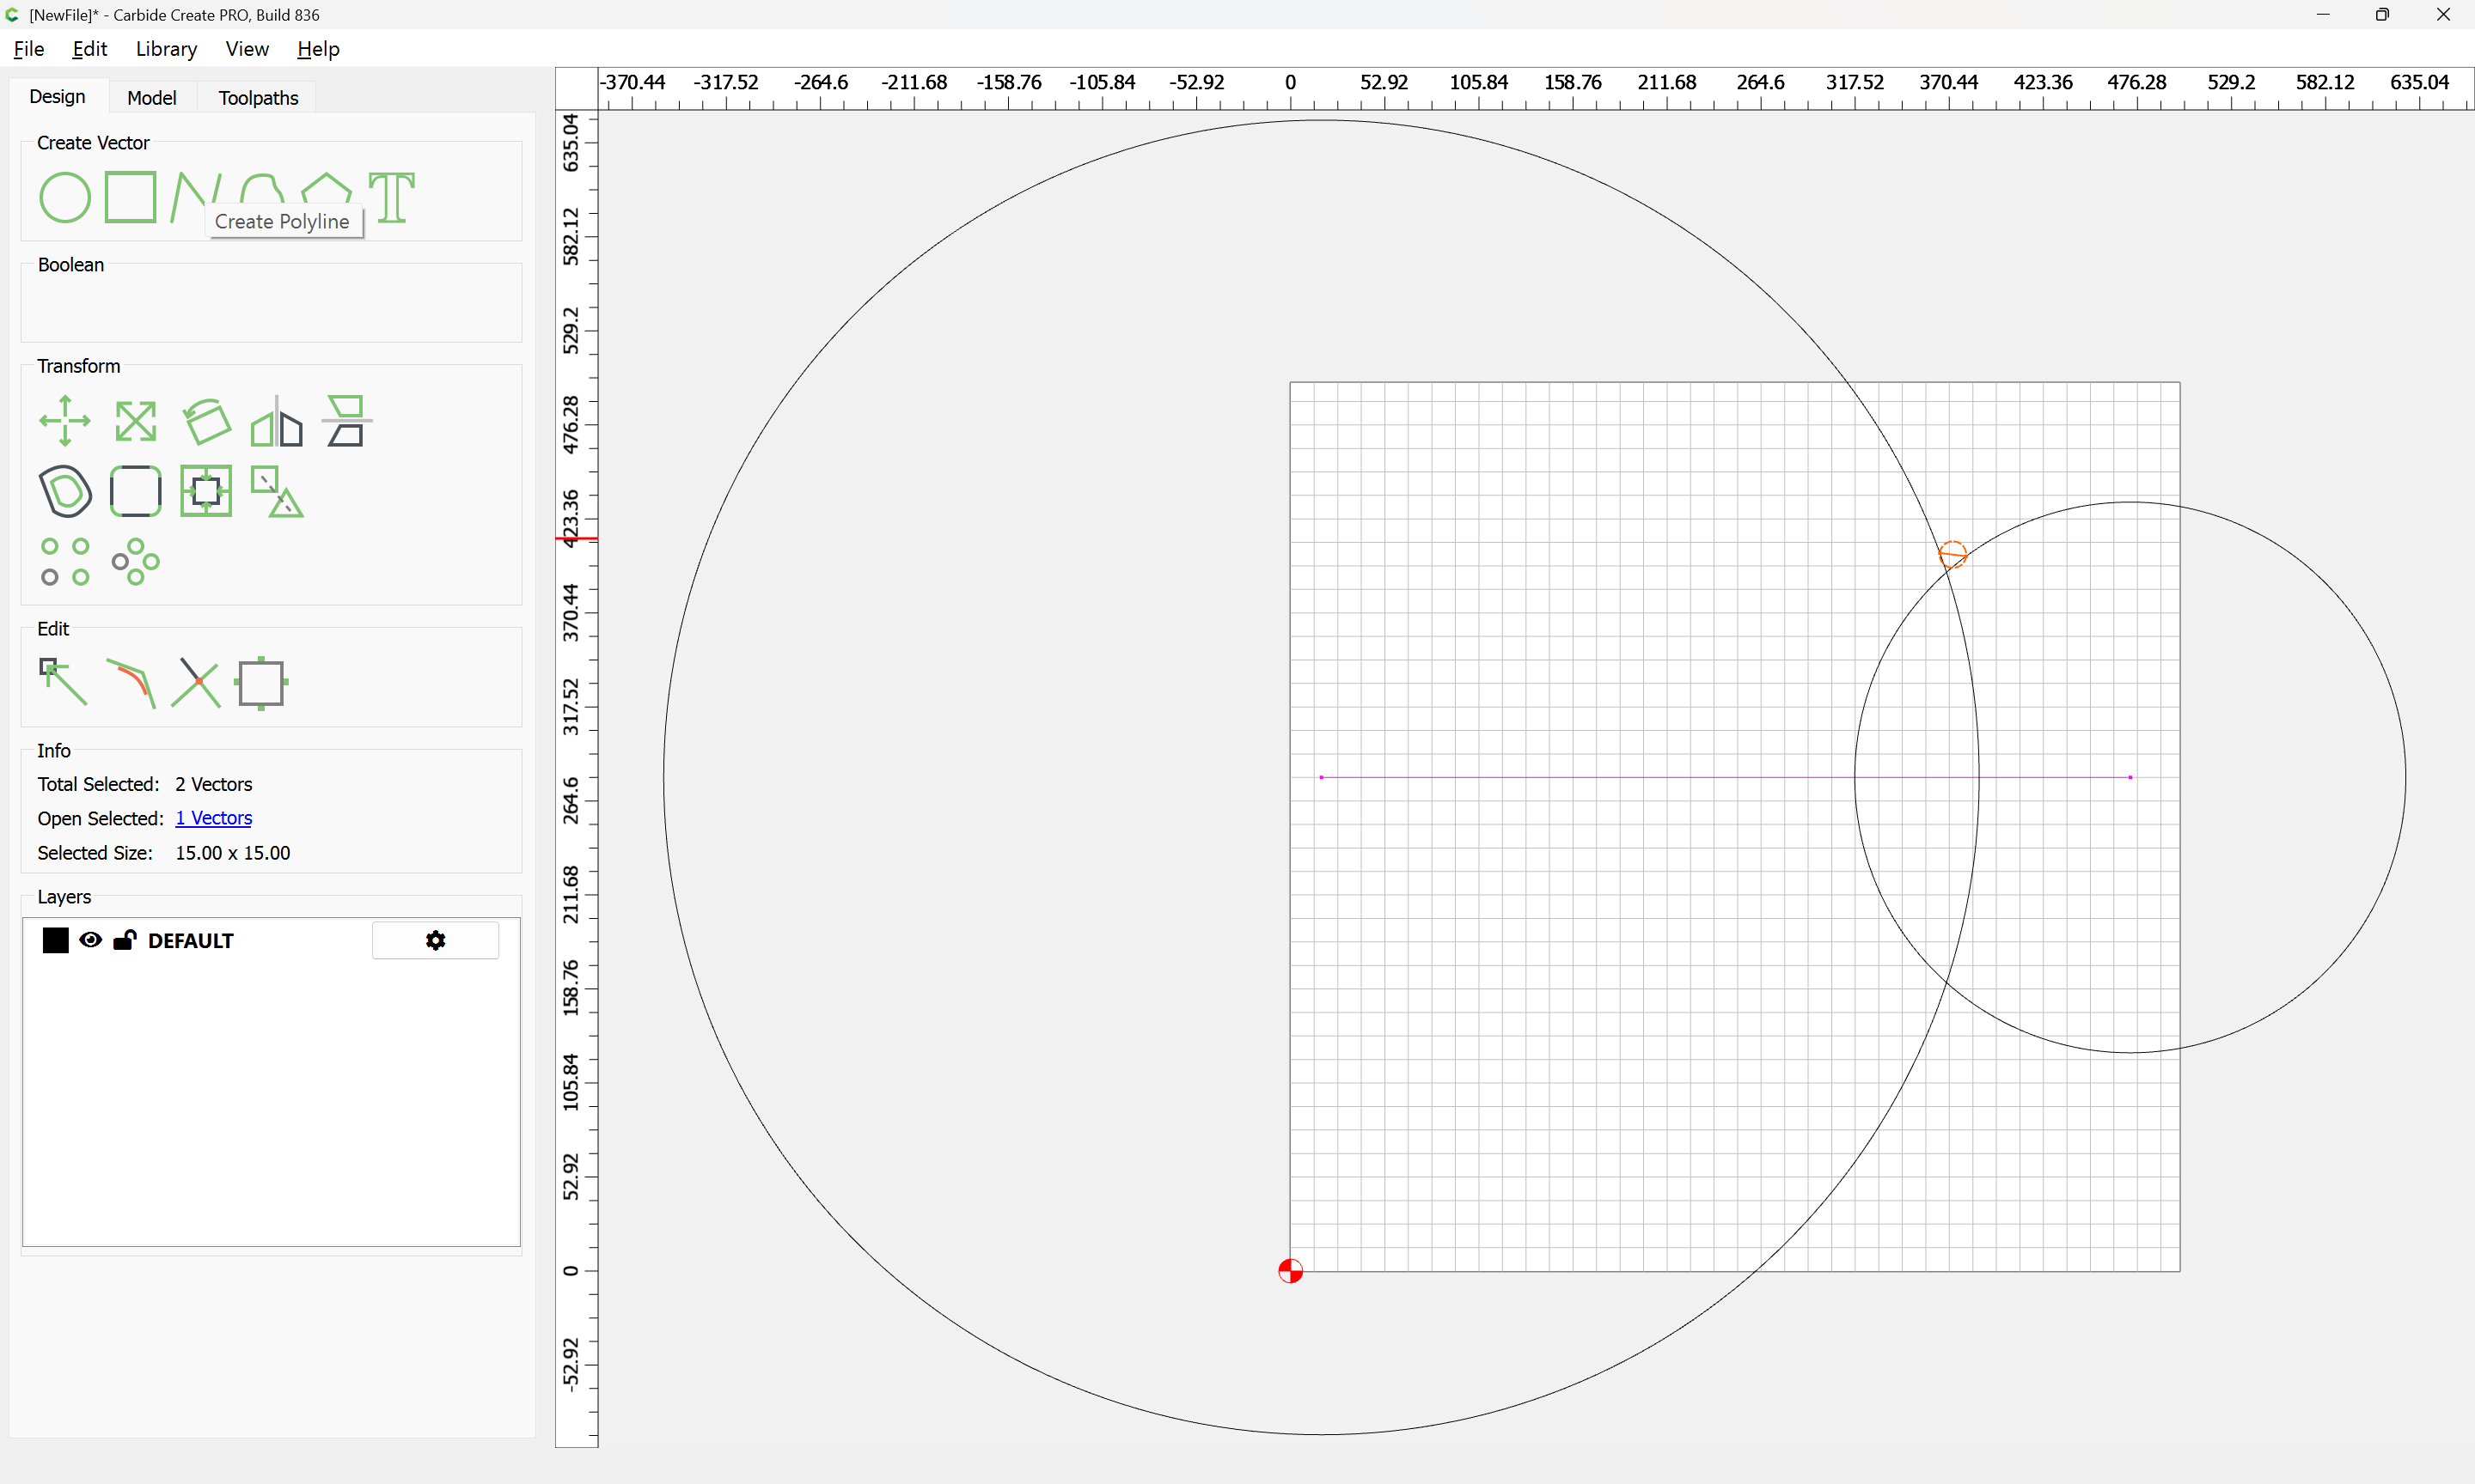Click the 1 Vectors open selected link
Screen dimensions: 2475x1484
pyautogui.click(x=213, y=818)
